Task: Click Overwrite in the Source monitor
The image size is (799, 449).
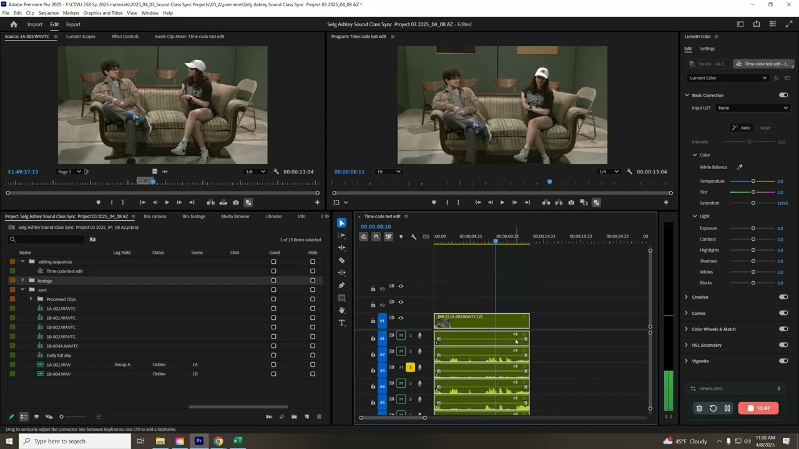Action: tap(223, 203)
